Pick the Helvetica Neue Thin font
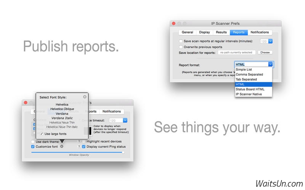The height and width of the screenshot is (190, 305). click(62, 122)
